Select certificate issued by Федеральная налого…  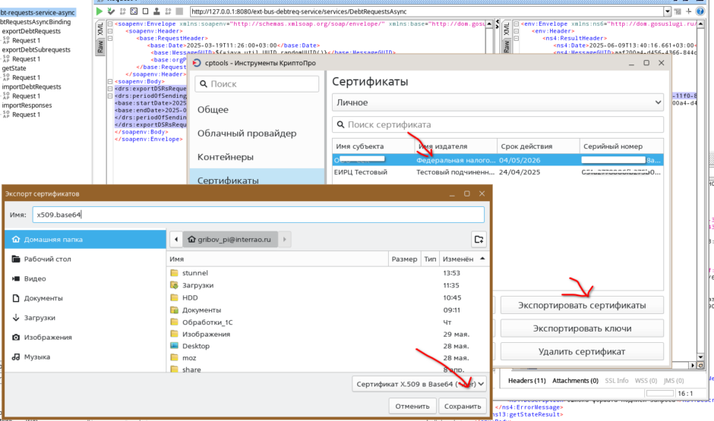pos(498,160)
